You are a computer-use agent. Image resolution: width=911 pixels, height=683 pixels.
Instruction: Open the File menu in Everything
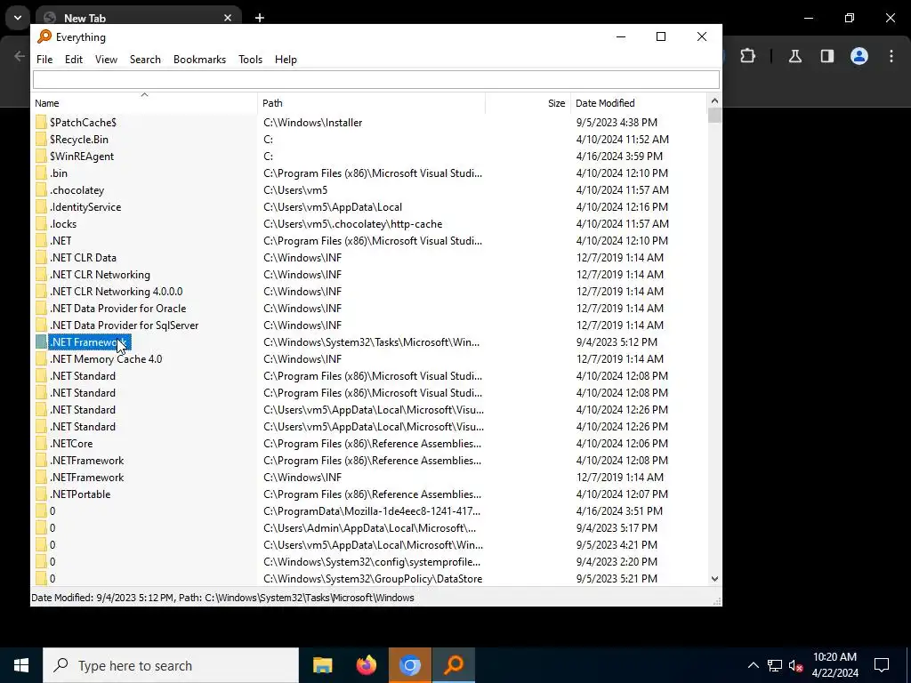tap(44, 60)
